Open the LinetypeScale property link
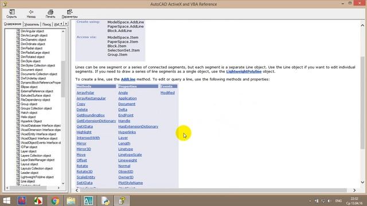This screenshot has width=367, height=206. coord(130,154)
